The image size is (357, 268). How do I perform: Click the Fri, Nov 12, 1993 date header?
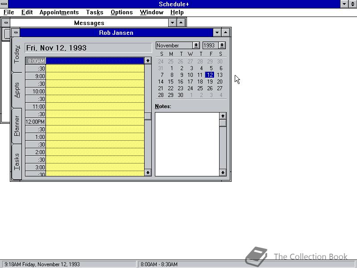click(x=88, y=48)
